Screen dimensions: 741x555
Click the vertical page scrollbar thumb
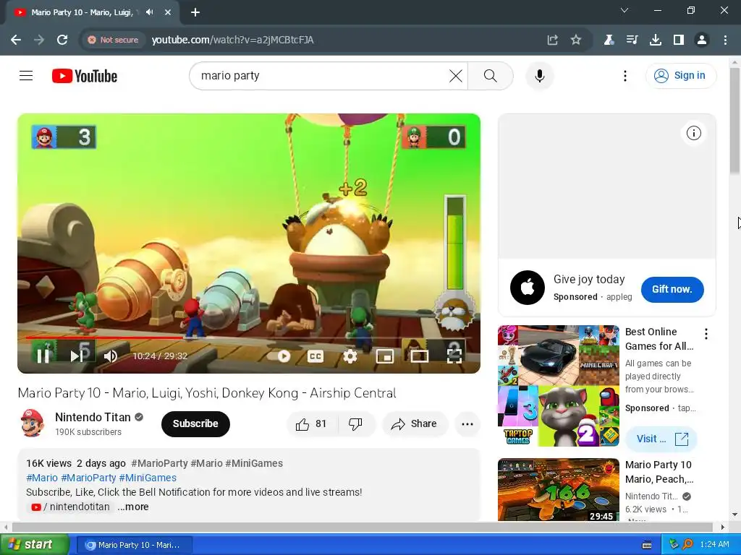(735, 121)
